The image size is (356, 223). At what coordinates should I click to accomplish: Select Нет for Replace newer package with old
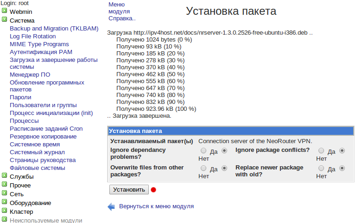pyautogui.click(x=342, y=168)
